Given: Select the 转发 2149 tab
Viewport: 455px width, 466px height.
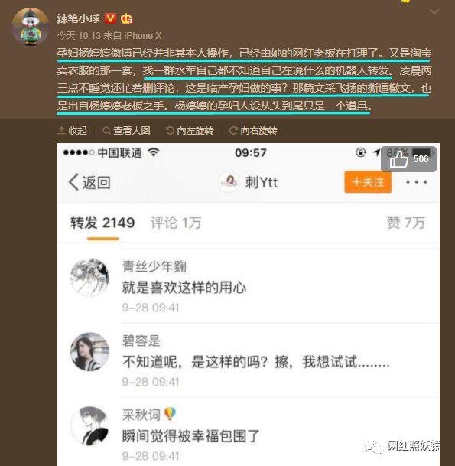Looking at the screenshot, I should click(x=102, y=223).
